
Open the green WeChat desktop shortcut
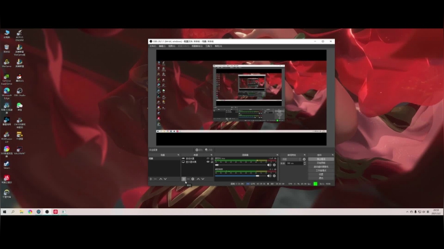(20, 107)
